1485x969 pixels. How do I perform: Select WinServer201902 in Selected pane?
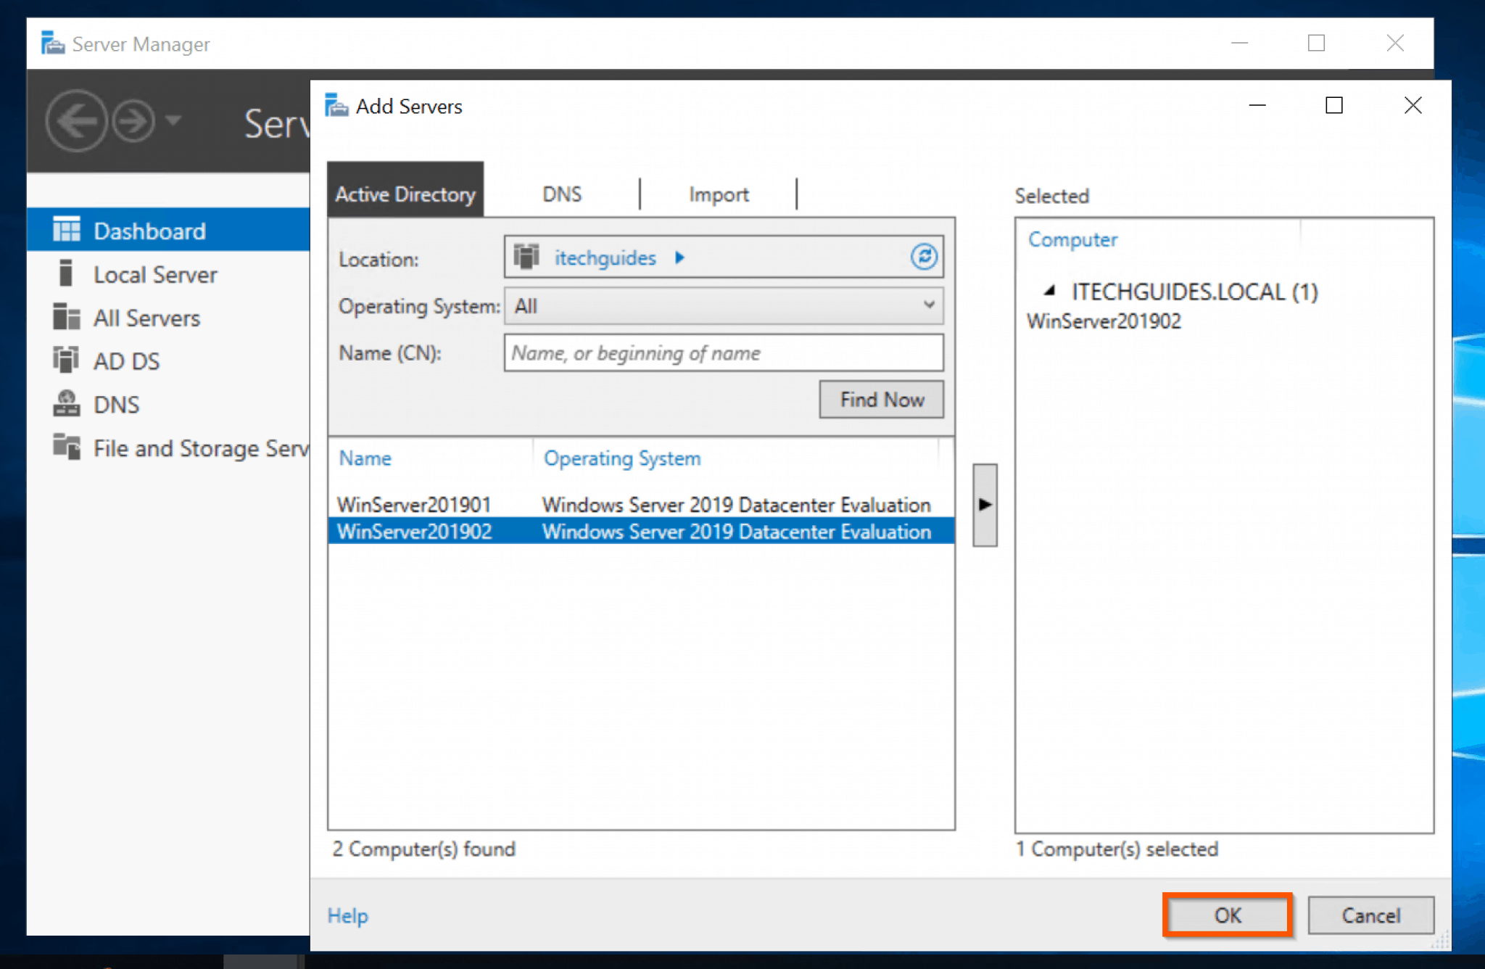click(x=1104, y=321)
